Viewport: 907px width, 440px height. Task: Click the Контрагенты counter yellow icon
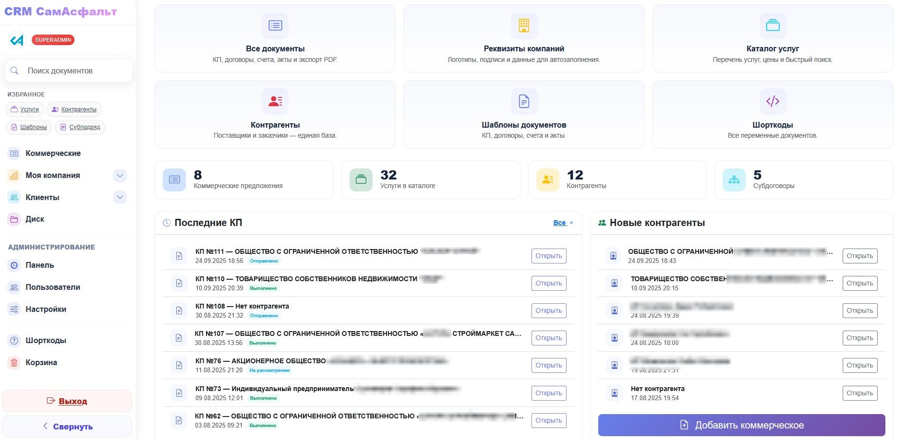click(x=547, y=180)
